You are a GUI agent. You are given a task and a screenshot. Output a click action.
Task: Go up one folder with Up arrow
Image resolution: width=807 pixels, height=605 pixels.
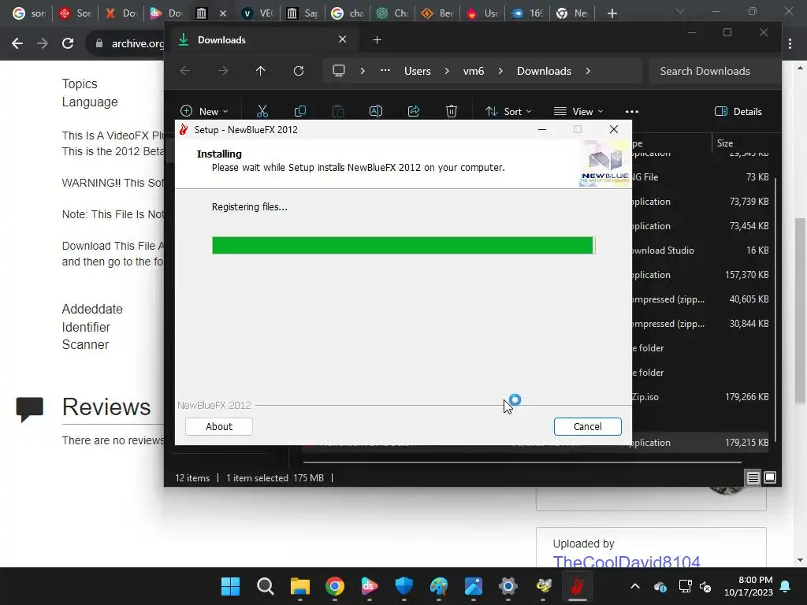pos(260,71)
